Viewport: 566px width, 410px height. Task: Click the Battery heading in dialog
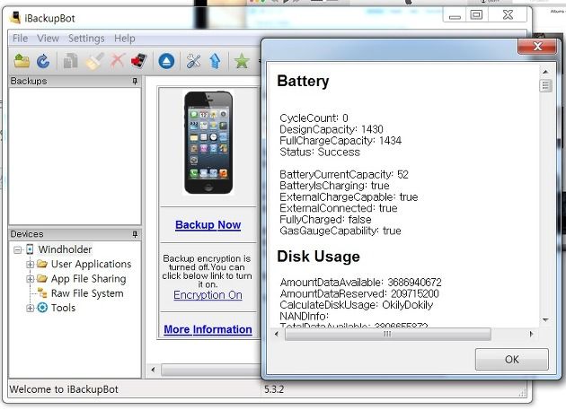click(x=303, y=81)
